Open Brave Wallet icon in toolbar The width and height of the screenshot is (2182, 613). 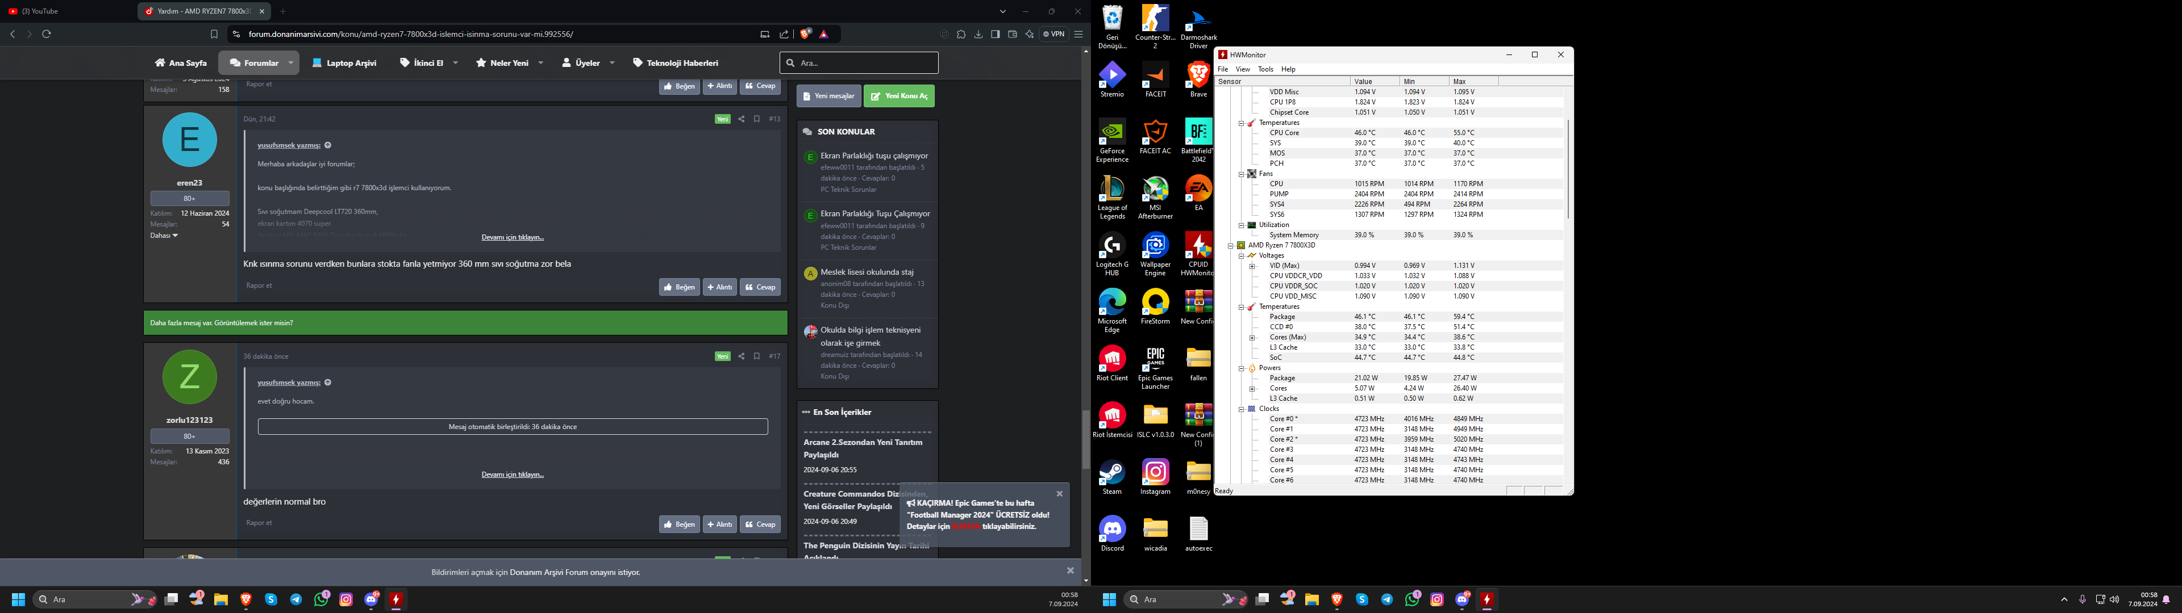1012,34
